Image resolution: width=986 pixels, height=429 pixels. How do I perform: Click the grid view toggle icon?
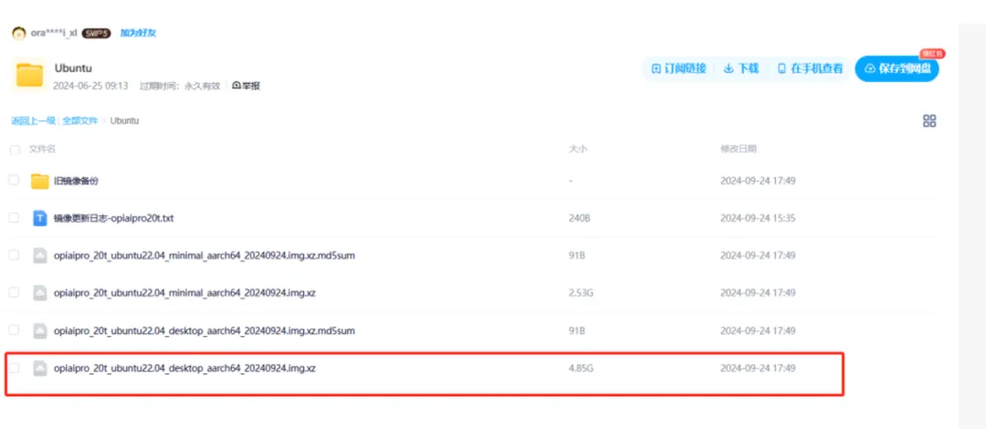pyautogui.click(x=929, y=120)
